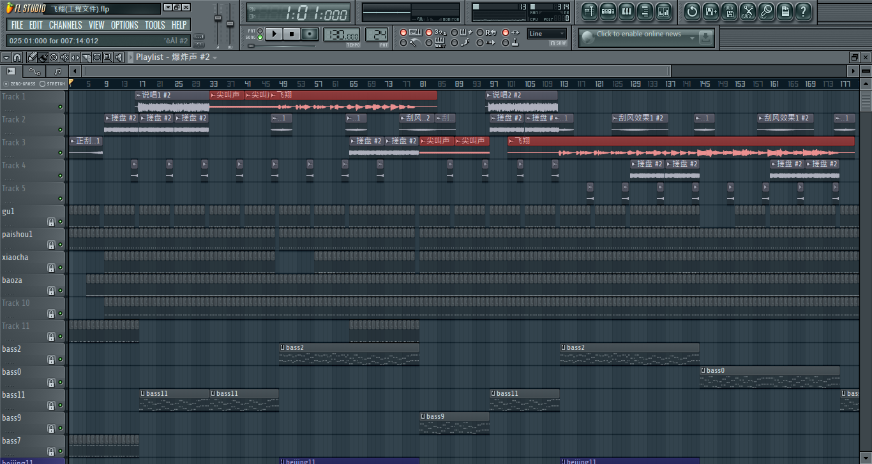Open the Line snap dropdown
Image resolution: width=872 pixels, height=464 pixels.
[546, 34]
